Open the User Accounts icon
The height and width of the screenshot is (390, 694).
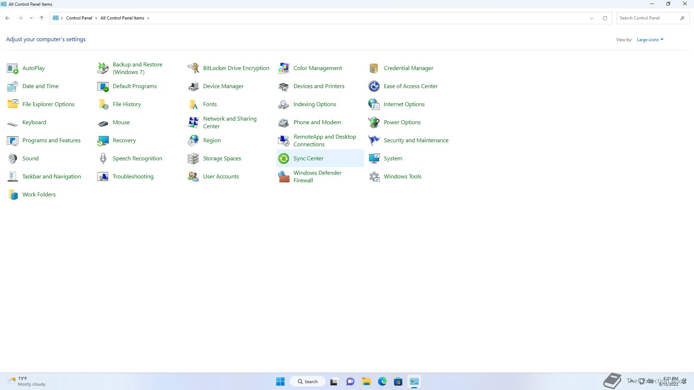pyautogui.click(x=193, y=177)
